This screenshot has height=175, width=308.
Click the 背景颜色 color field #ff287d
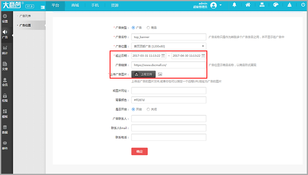[169, 100]
